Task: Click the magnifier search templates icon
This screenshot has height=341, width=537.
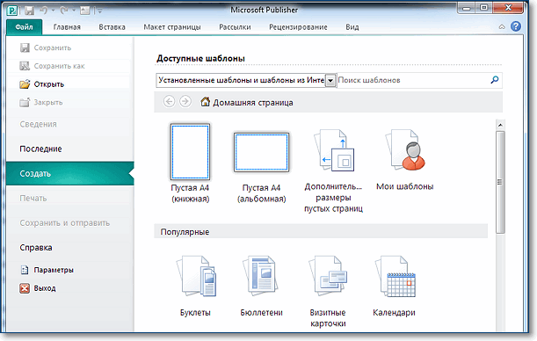Action: [495, 80]
